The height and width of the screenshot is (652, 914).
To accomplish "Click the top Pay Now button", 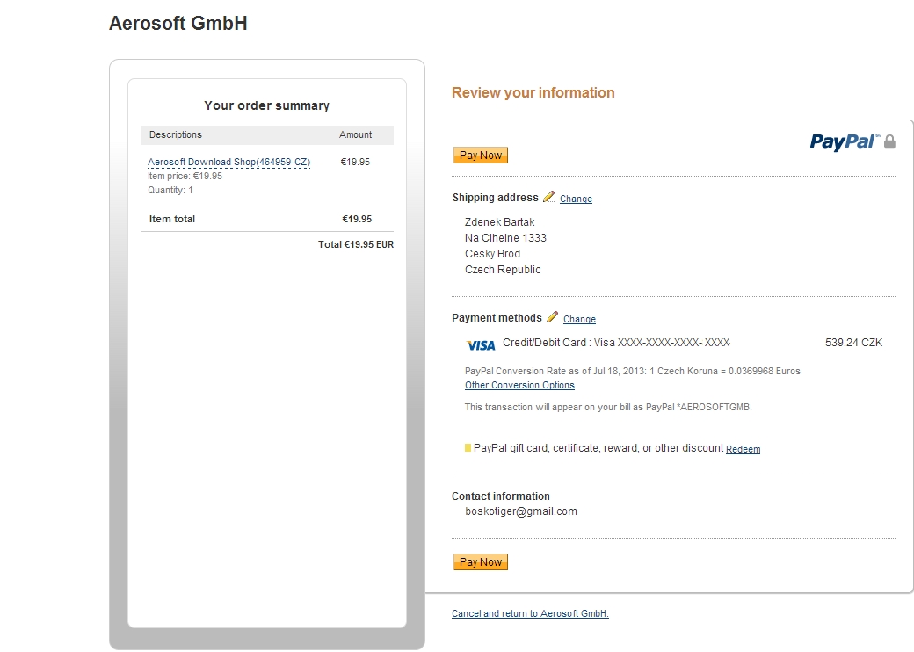I will tap(481, 156).
